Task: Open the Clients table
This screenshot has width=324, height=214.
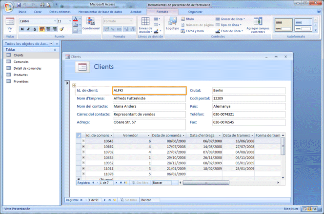Action: pyautogui.click(x=31, y=55)
